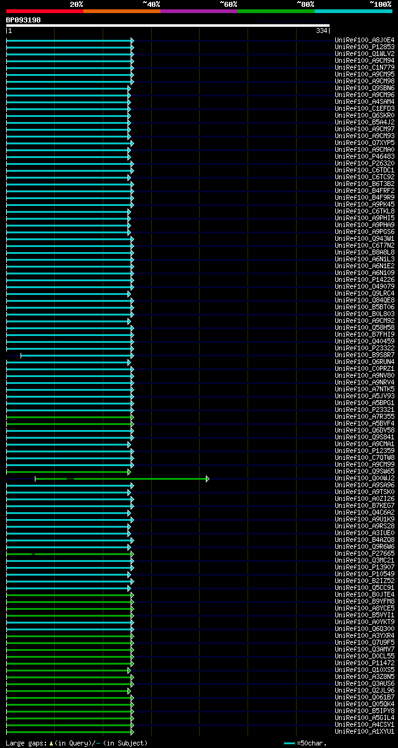The image size is (398, 748).
Task: Select hit label UniRef100_Q061B7
Action: 364,697
